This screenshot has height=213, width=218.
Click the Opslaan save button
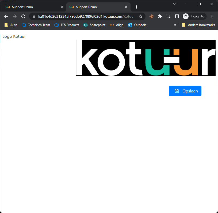185,91
